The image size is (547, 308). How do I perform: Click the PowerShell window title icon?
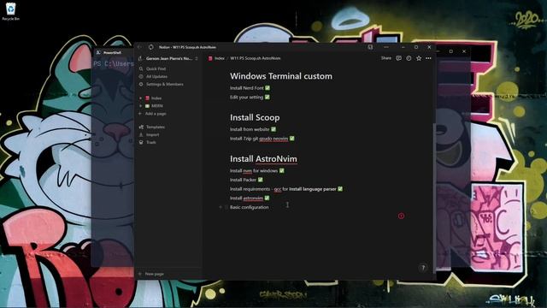[x=98, y=52]
